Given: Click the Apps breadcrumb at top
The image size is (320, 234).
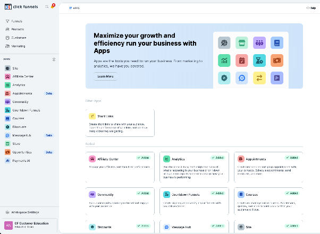Looking at the screenshot, I should click(x=74, y=8).
